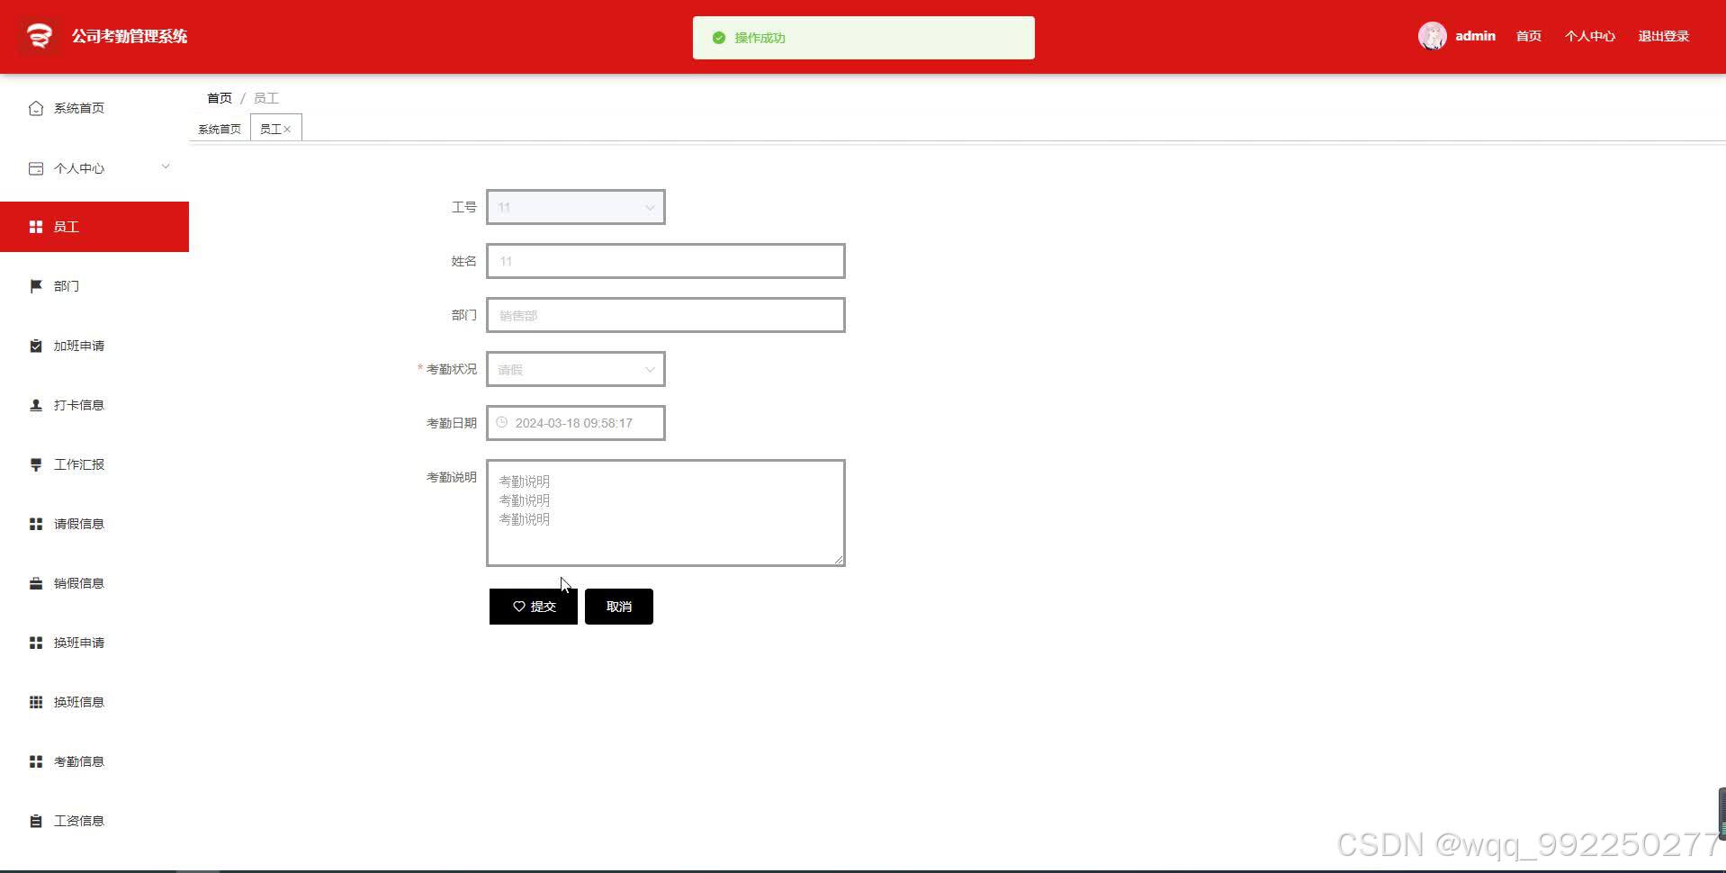Click the 考勤日期 date-time field
Image resolution: width=1726 pixels, height=873 pixels.
[576, 423]
